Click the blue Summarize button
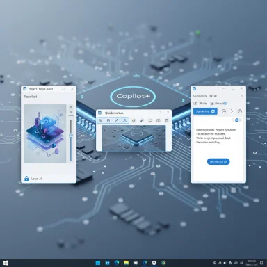The image size is (267, 267). 205,111
